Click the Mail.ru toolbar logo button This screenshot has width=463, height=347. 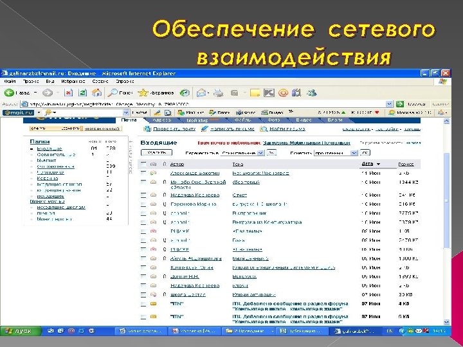pos(18,112)
